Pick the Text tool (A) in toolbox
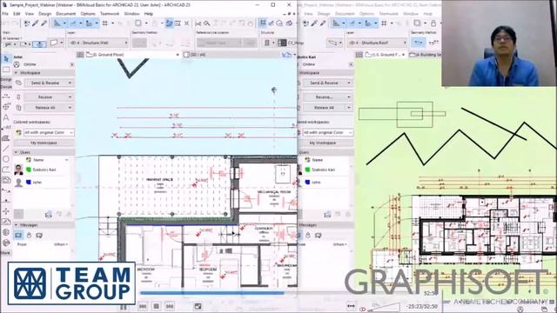 [x=6, y=117]
